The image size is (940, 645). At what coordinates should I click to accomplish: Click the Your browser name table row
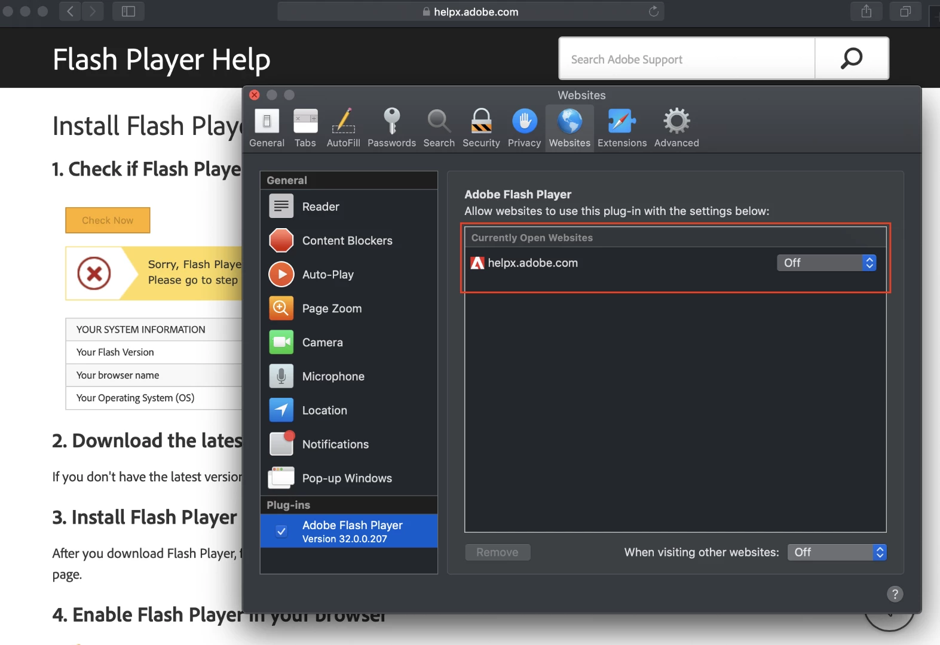coord(154,375)
